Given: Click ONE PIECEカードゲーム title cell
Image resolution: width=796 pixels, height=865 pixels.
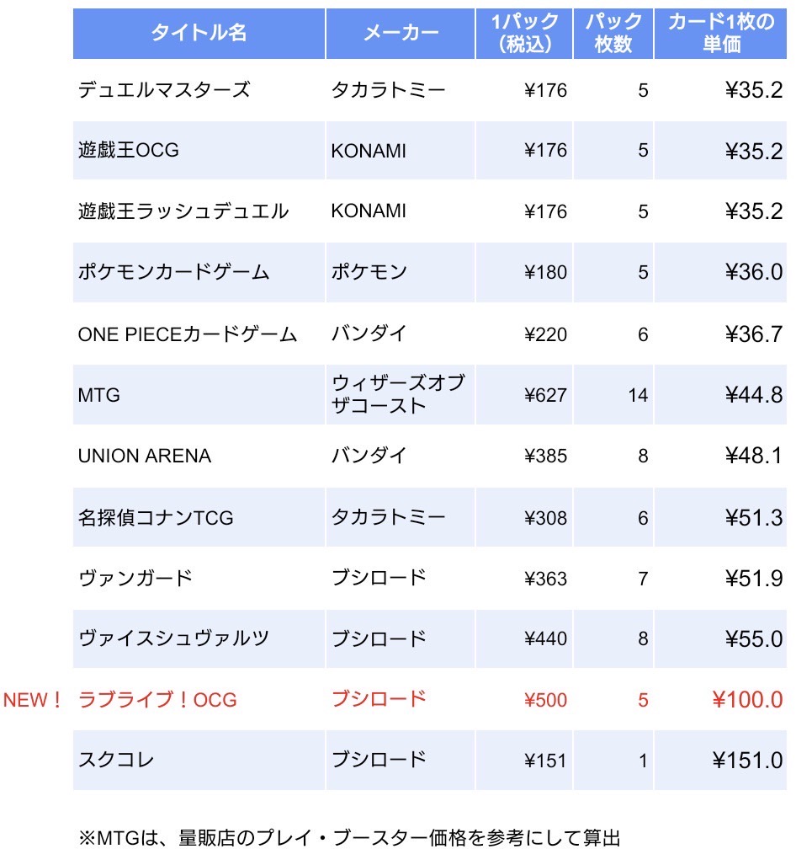Looking at the screenshot, I should click(188, 334).
